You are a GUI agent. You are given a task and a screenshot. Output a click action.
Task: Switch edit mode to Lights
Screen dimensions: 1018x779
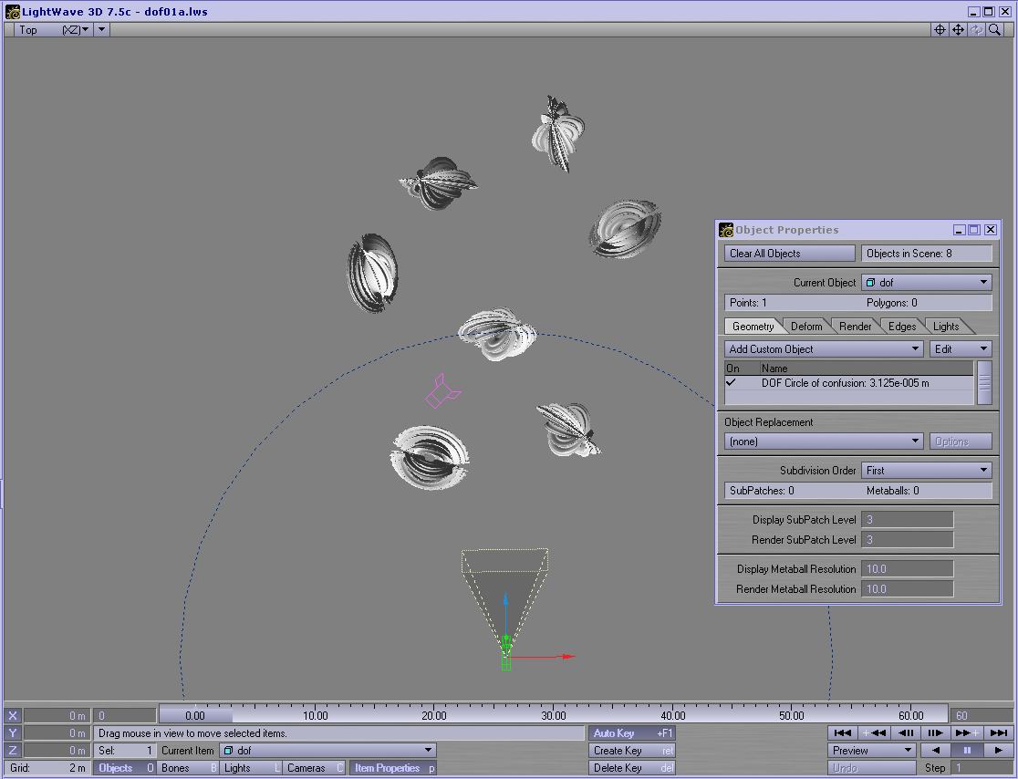coord(251,768)
